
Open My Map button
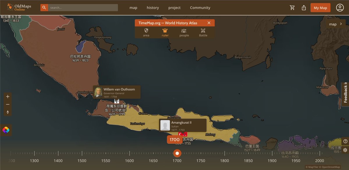pyautogui.click(x=320, y=8)
